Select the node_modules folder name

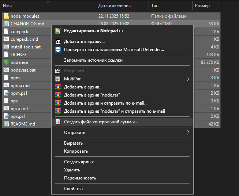tap(25, 16)
